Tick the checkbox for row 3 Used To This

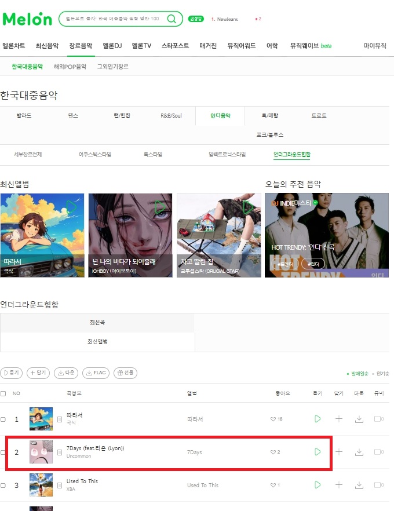[x=3, y=486]
